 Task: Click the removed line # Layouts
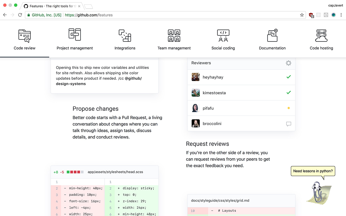coord(241,211)
